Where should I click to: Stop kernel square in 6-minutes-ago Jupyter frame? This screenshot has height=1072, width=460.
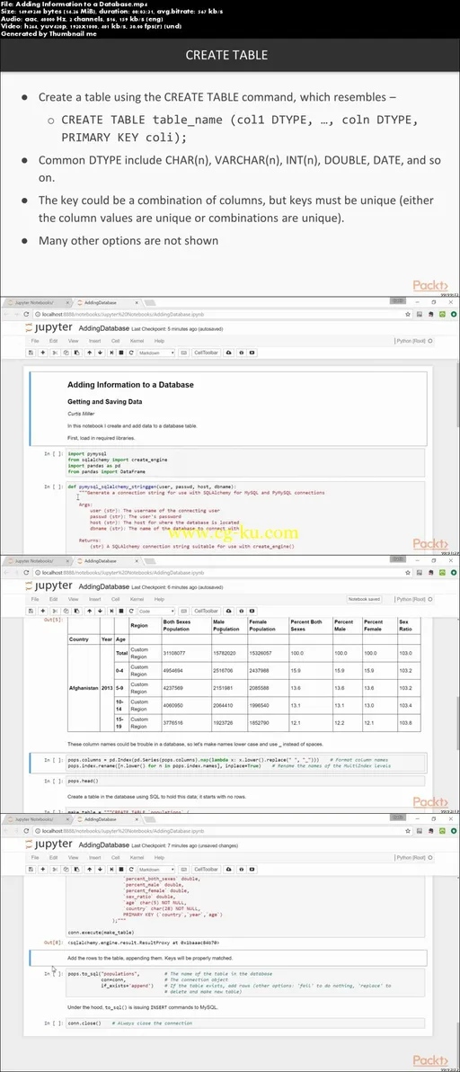click(x=120, y=611)
